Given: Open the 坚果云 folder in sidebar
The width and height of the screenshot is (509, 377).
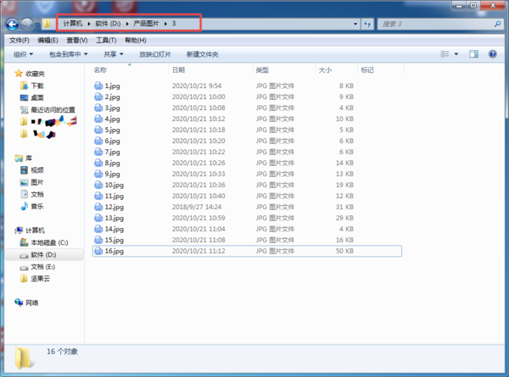Looking at the screenshot, I should coord(40,278).
